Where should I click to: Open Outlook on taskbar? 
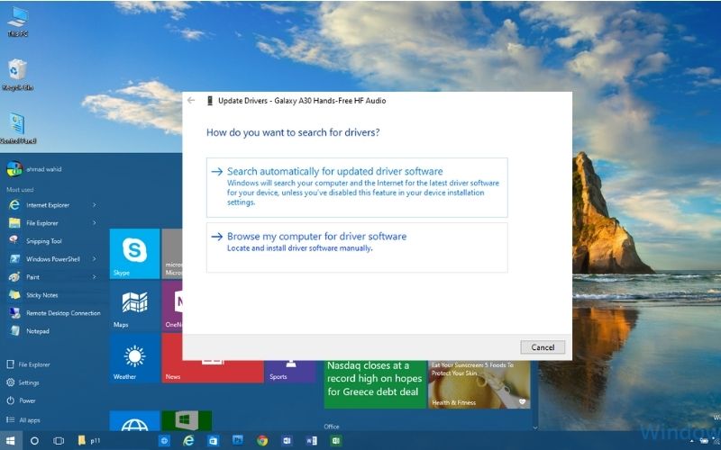(287, 441)
